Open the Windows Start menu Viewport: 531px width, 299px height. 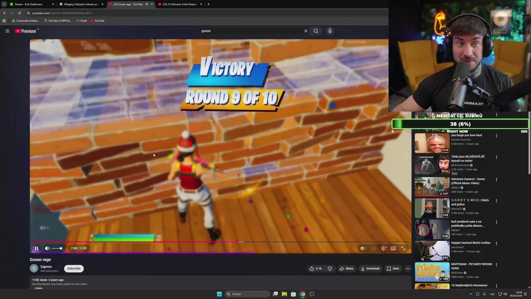[x=219, y=294]
